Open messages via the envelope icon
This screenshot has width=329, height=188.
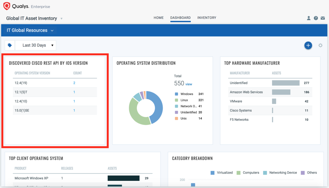click(323, 18)
